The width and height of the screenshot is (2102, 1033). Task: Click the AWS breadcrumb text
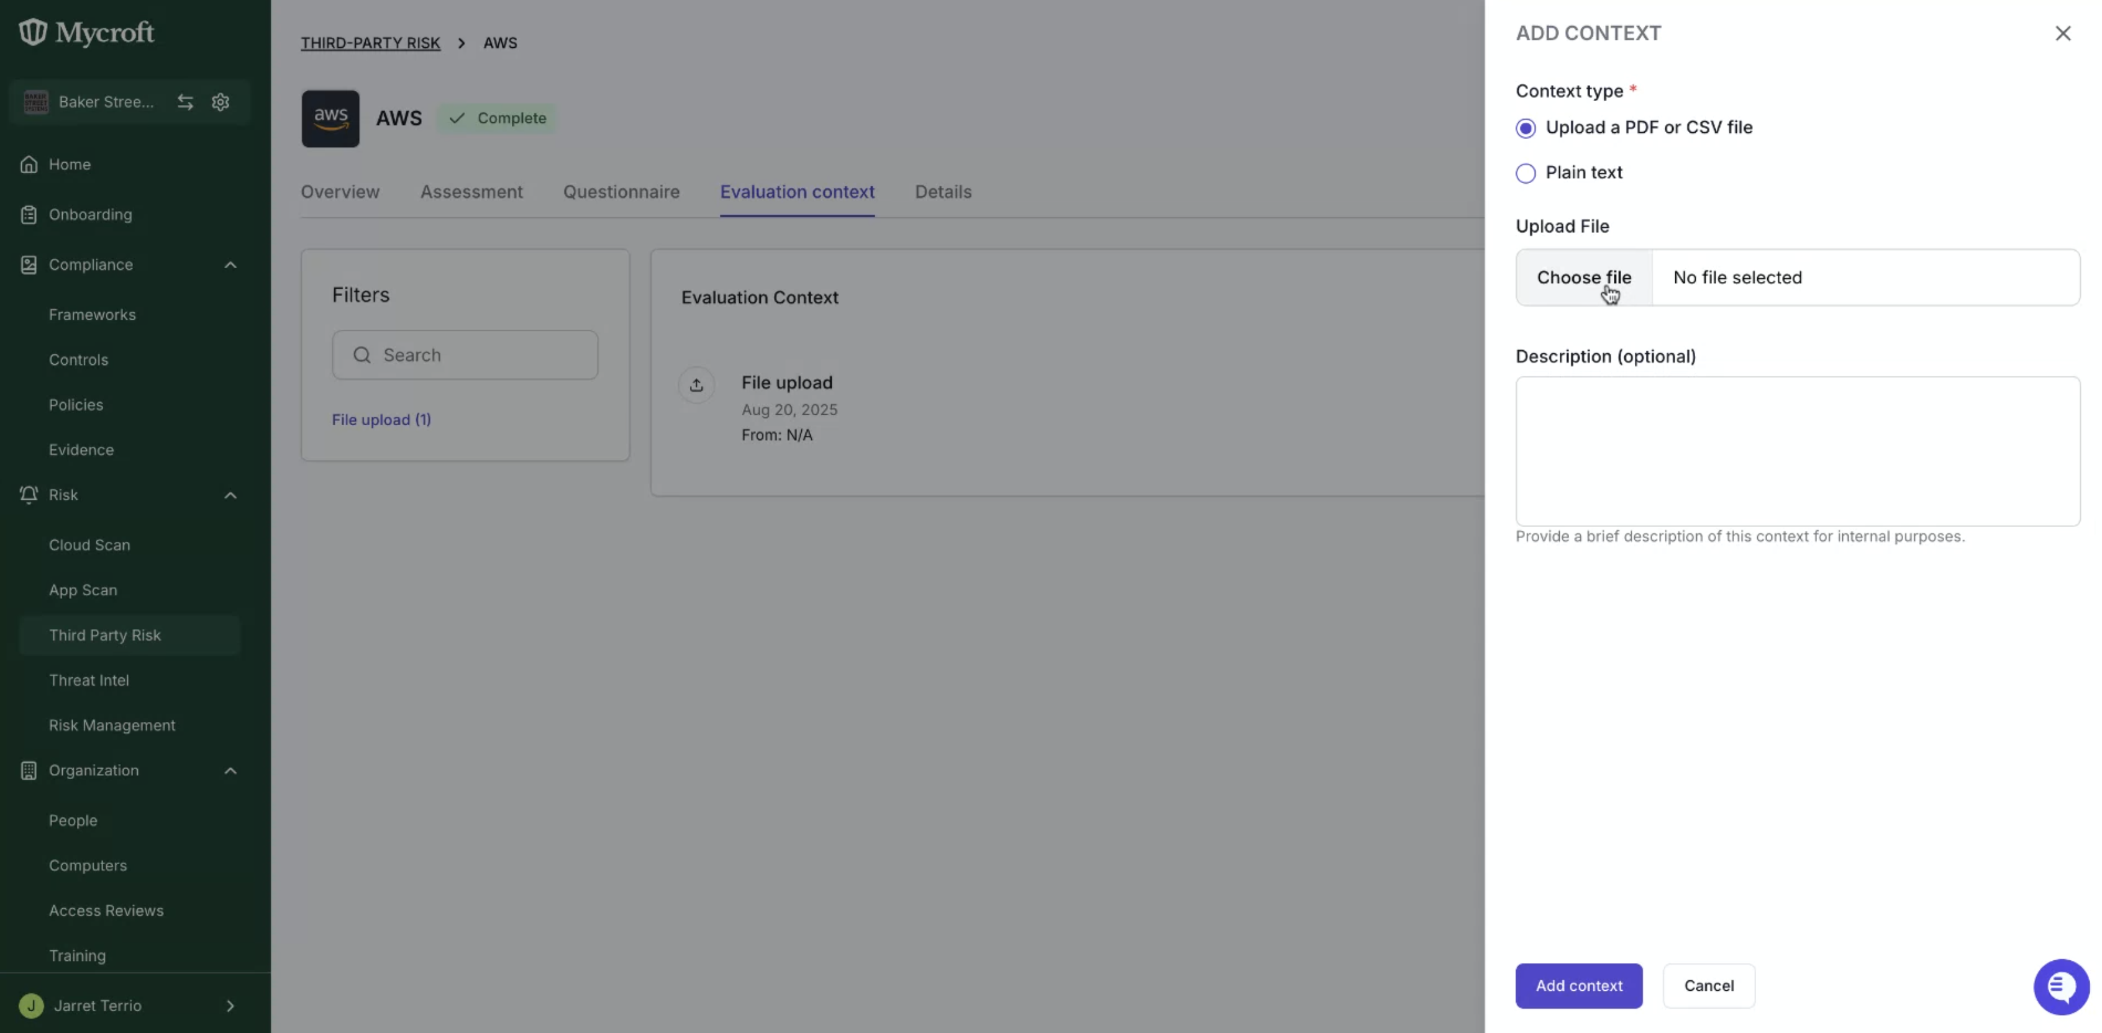point(499,43)
